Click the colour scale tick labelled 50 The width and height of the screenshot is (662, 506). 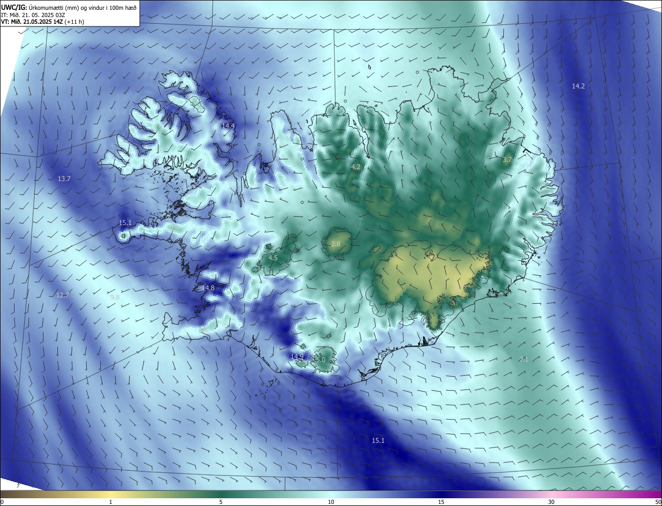(658, 502)
